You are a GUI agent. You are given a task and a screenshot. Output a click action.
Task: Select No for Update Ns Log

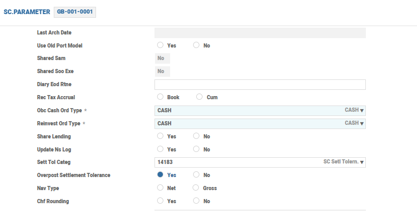[x=196, y=149]
